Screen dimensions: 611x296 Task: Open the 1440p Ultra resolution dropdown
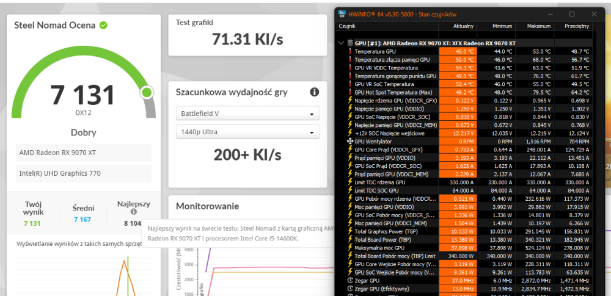click(247, 132)
